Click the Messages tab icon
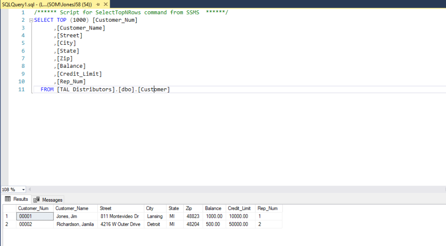The height and width of the screenshot is (246, 446). pyautogui.click(x=37, y=200)
